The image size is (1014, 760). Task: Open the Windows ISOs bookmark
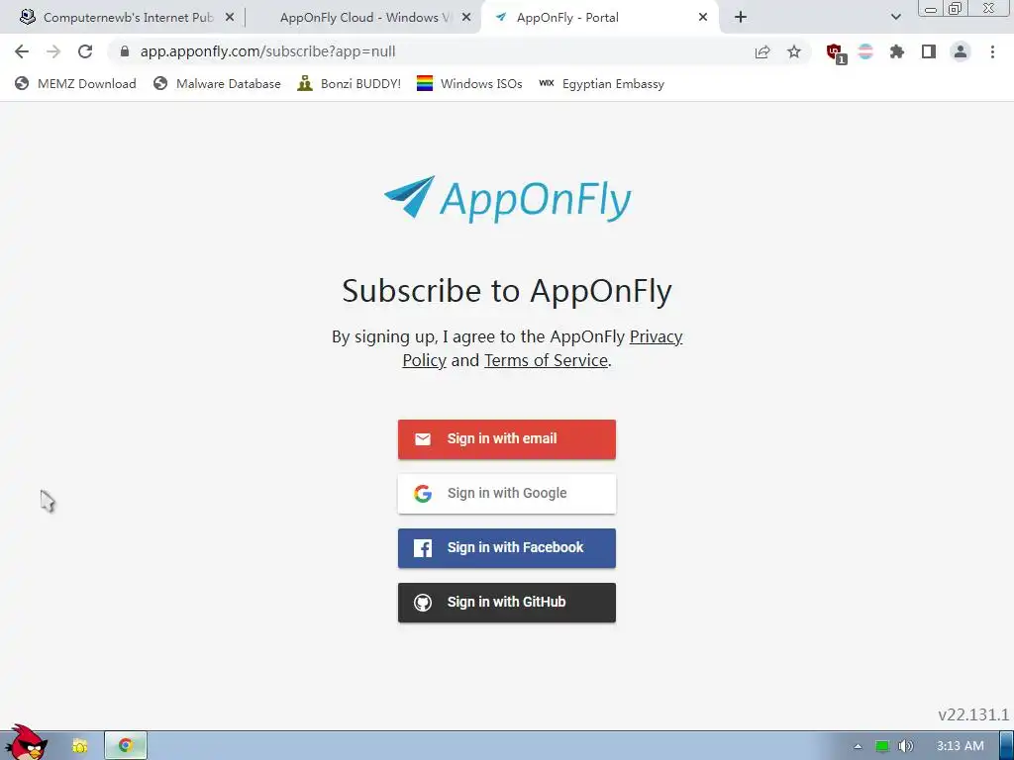[469, 83]
